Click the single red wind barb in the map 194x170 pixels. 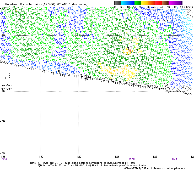tap(130, 50)
